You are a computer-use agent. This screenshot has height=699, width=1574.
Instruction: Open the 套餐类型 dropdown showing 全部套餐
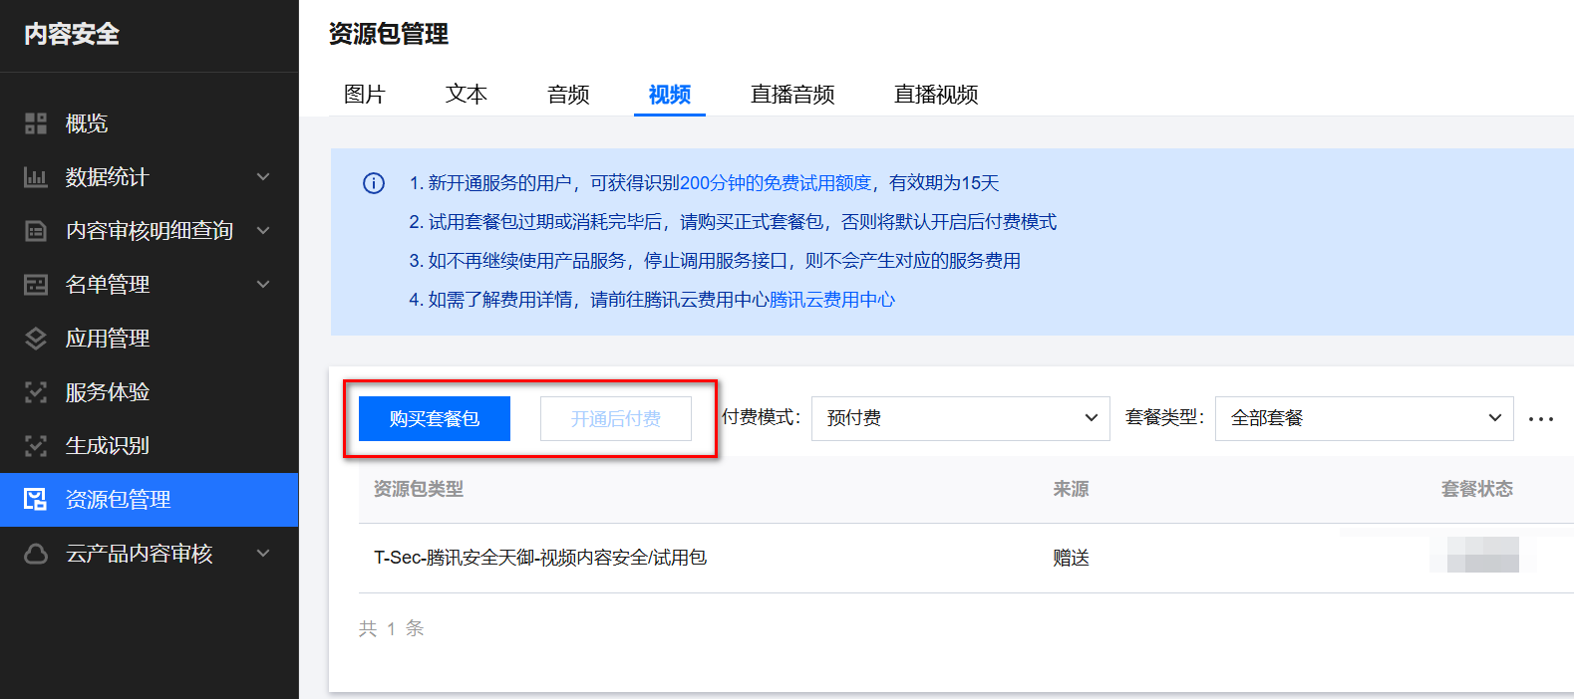(1364, 418)
